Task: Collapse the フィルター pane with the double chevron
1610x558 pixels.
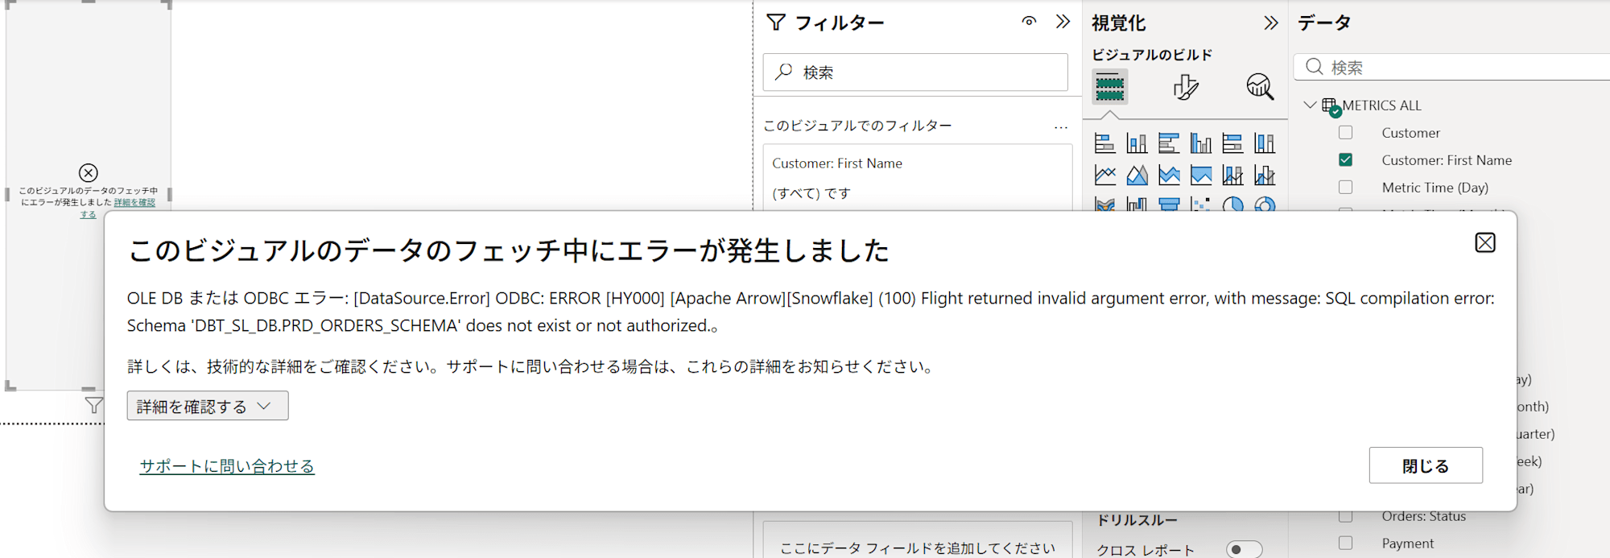Action: 1063,22
